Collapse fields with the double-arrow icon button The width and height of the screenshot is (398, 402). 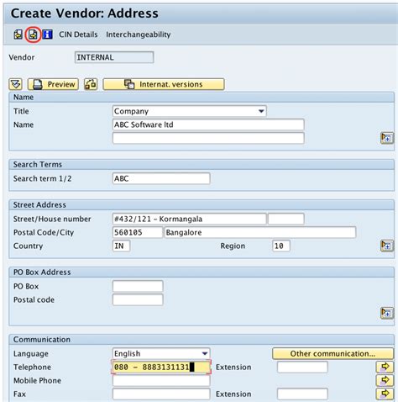16,84
